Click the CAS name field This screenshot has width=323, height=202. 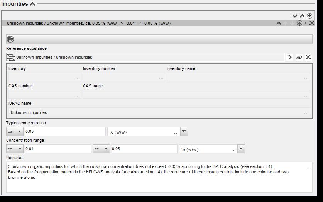pos(196,94)
